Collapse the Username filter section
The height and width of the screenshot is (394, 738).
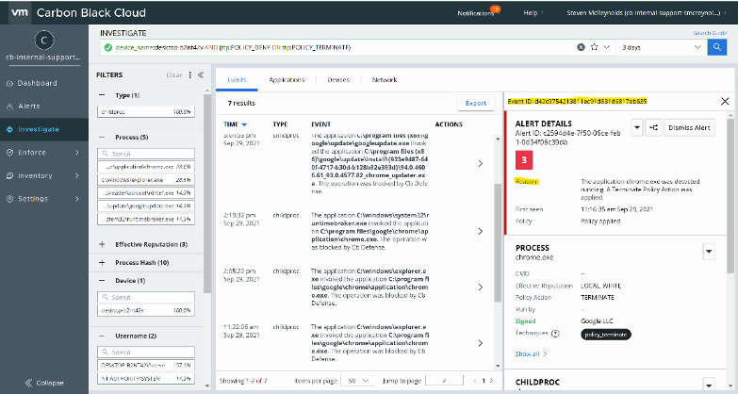click(x=102, y=337)
